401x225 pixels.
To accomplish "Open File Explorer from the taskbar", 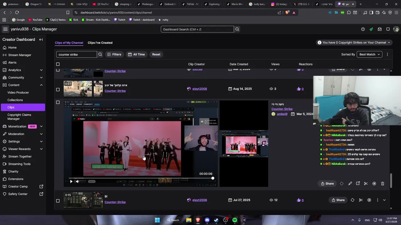I will click(189, 220).
